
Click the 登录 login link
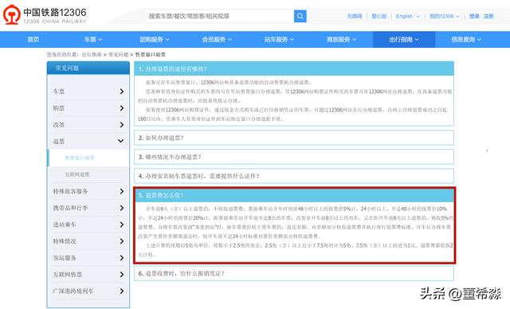tap(474, 16)
